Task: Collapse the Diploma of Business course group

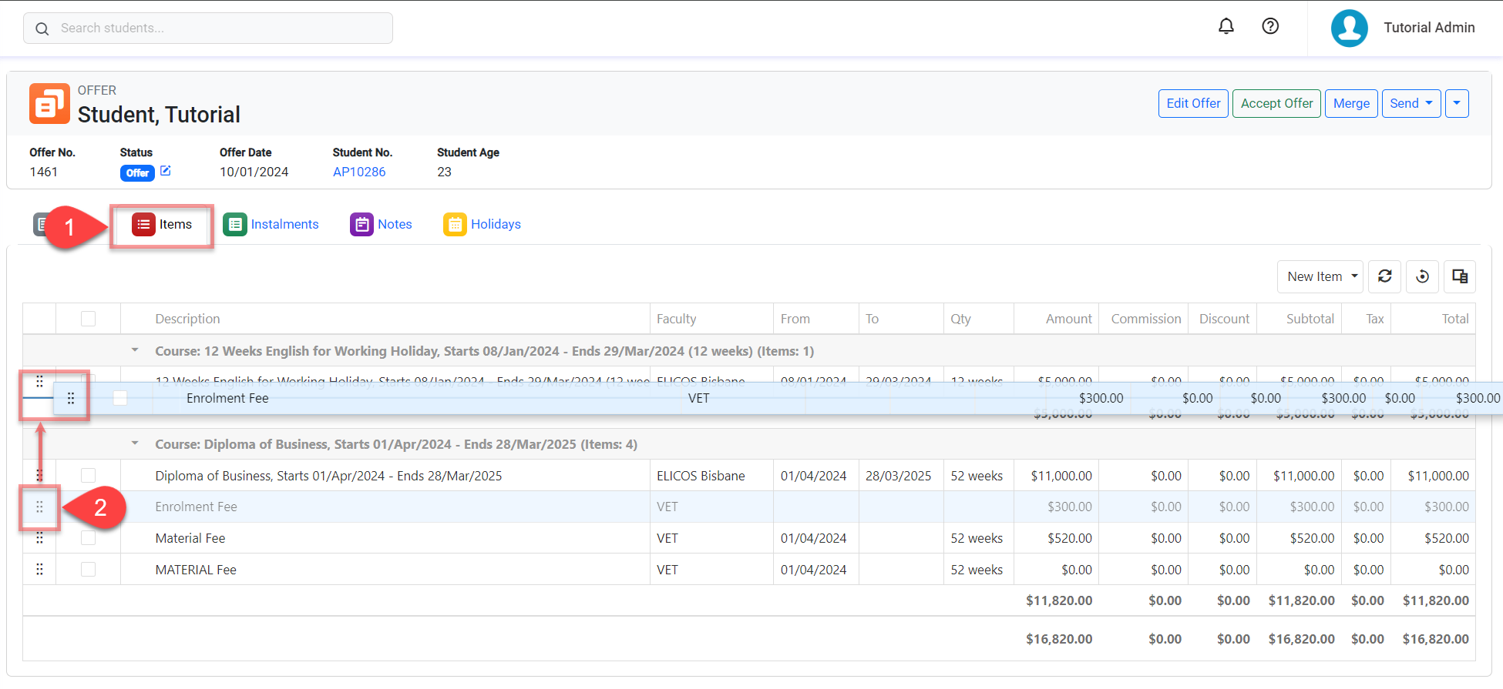Action: (x=135, y=443)
